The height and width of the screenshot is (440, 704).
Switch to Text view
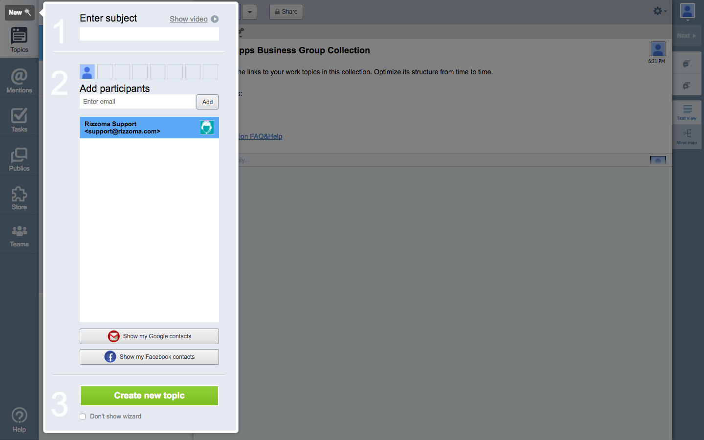687,112
